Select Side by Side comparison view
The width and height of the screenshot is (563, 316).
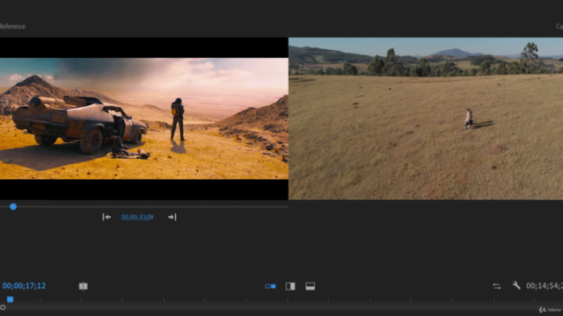point(270,286)
